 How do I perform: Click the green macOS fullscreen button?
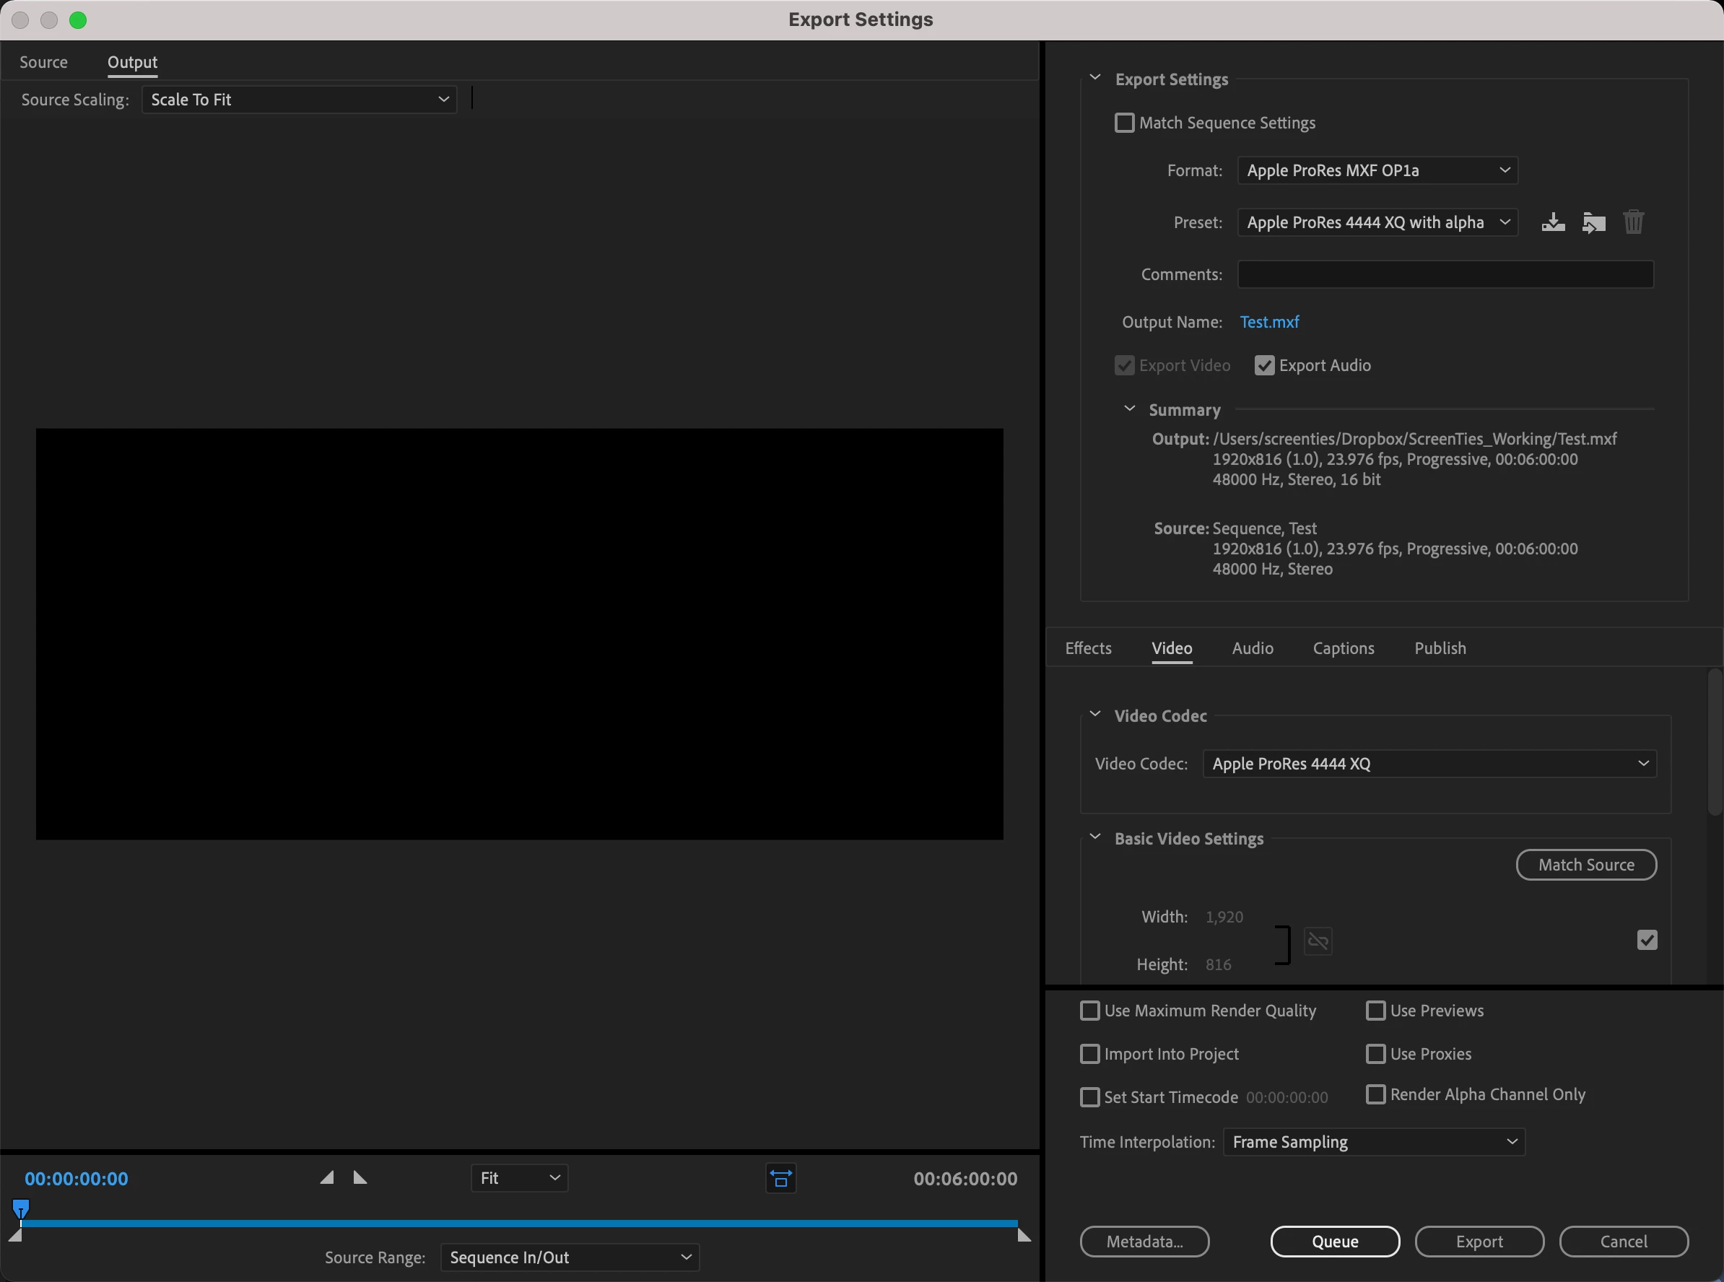(x=78, y=20)
